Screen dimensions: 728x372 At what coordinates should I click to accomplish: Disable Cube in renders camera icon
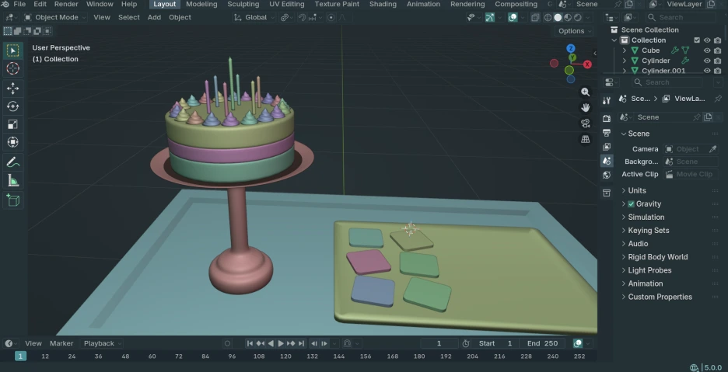[718, 50]
